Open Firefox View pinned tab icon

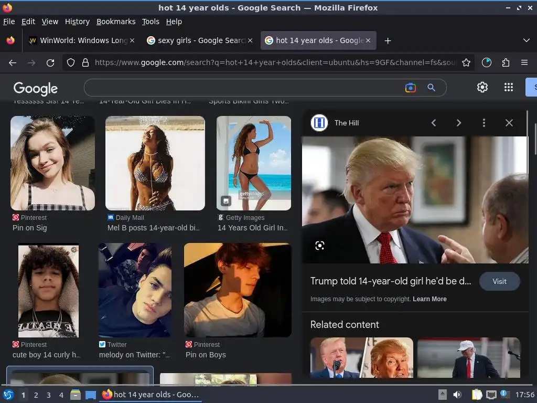10,40
